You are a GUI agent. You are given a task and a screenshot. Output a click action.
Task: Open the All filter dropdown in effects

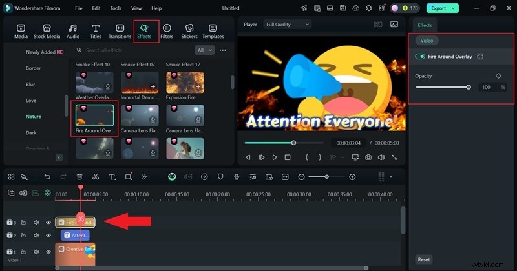204,50
